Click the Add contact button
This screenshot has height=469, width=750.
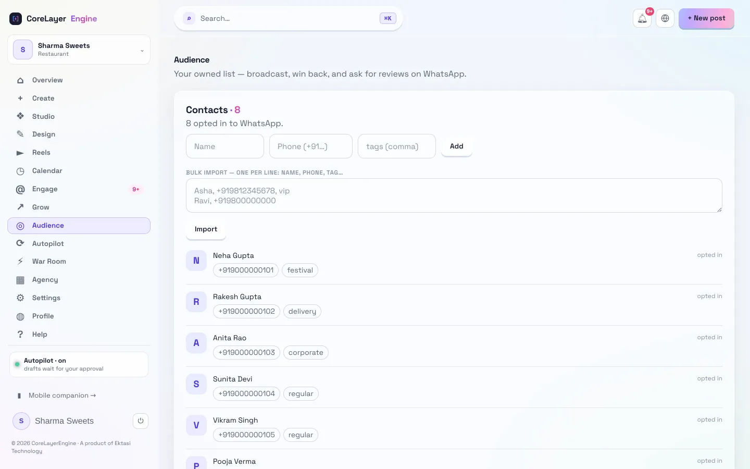457,146
